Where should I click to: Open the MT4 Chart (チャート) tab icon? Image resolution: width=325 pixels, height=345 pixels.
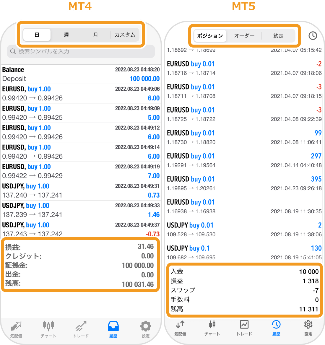tap(48, 326)
